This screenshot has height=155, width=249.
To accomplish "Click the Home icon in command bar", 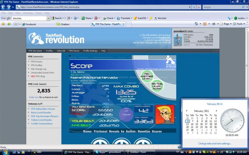I will [x=196, y=24].
